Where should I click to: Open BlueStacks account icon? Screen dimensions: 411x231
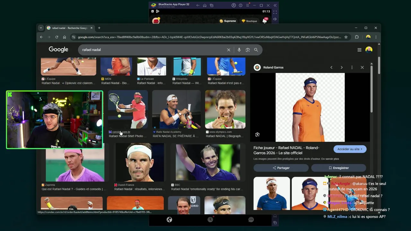(233, 5)
